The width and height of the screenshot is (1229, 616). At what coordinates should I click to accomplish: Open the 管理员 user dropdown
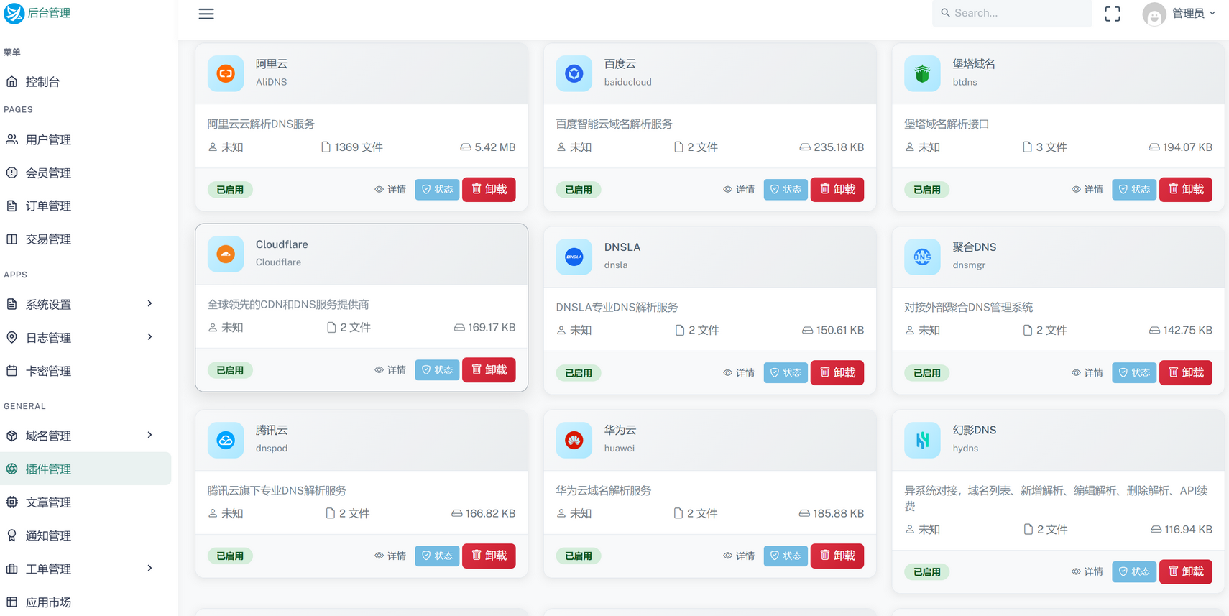pos(1193,13)
